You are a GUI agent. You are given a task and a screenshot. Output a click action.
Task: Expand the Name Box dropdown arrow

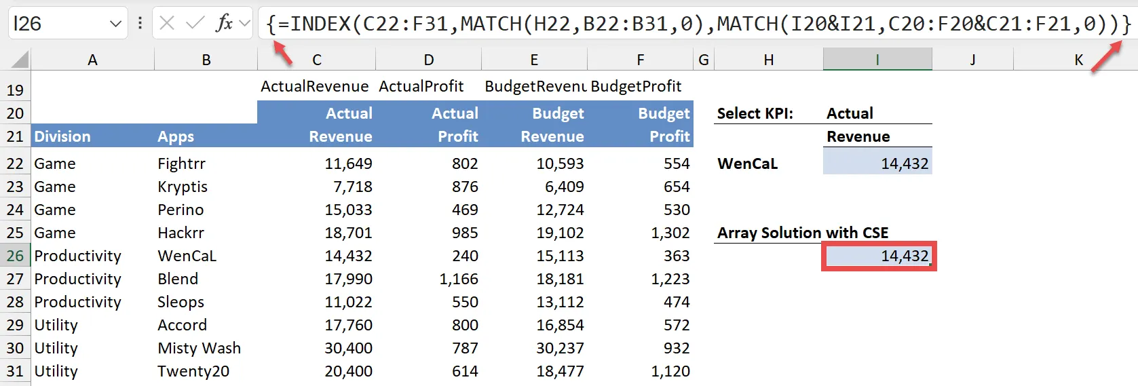point(115,24)
